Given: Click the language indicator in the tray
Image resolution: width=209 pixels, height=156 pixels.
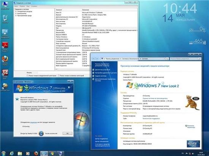Looking at the screenshot, I should (183, 153).
